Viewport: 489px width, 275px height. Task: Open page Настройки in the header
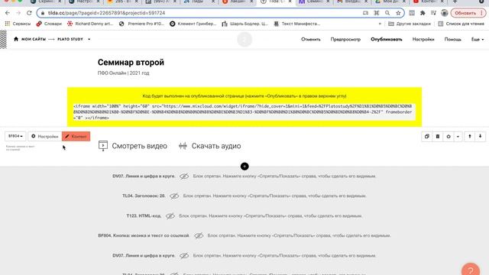pyautogui.click(x=423, y=39)
